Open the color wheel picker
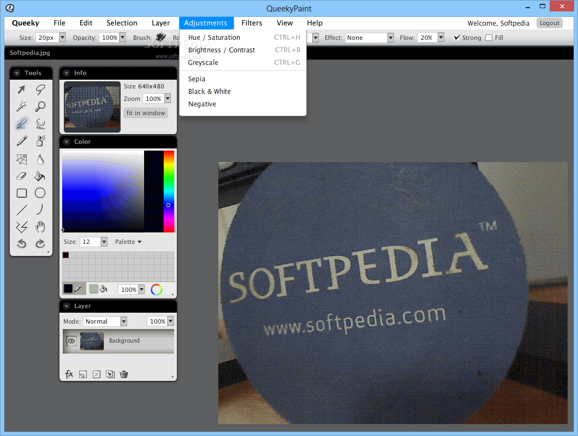This screenshot has width=578, height=436. [156, 290]
